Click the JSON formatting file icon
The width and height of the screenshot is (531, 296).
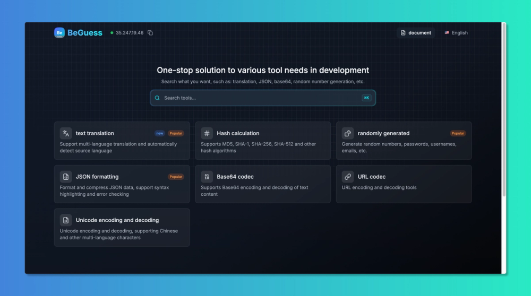tap(66, 177)
